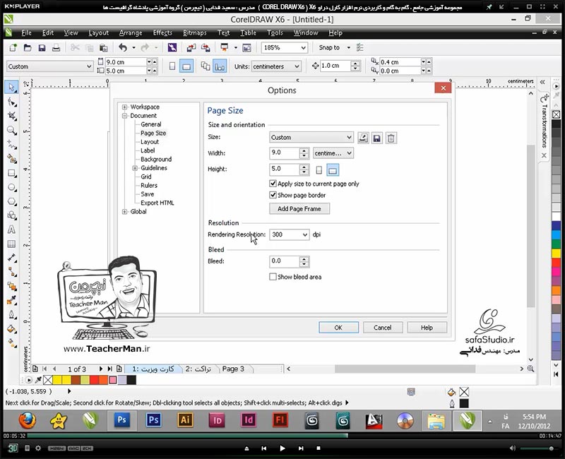Pick the pink swatch in document palette
565x459 pixels.
point(113,380)
